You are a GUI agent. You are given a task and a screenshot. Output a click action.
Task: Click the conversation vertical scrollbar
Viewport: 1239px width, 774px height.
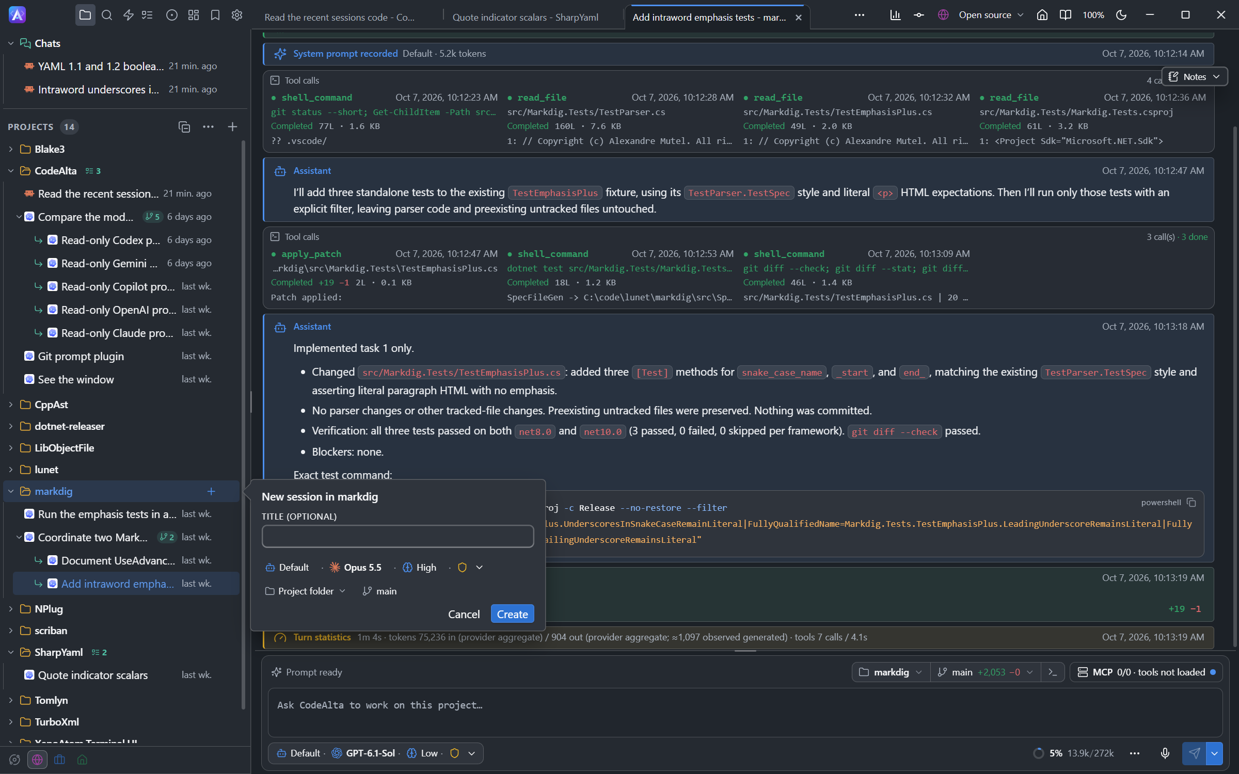1234,387
